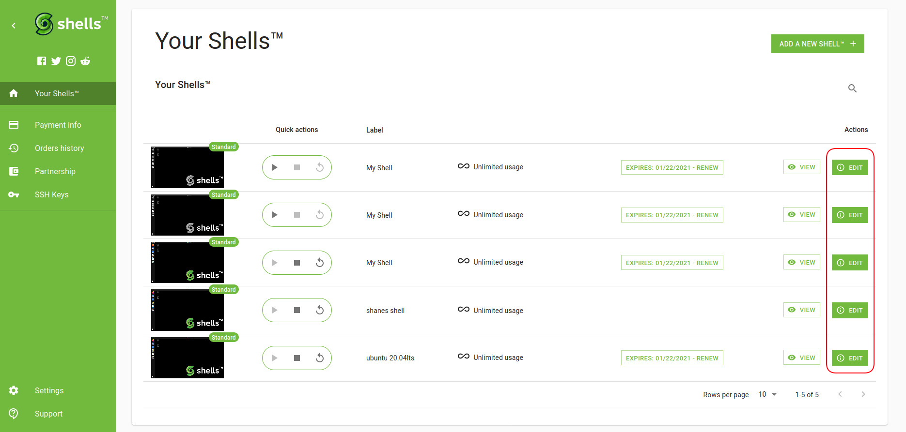
Task: Edit the ubuntu 20.04lts shell
Action: click(x=850, y=358)
